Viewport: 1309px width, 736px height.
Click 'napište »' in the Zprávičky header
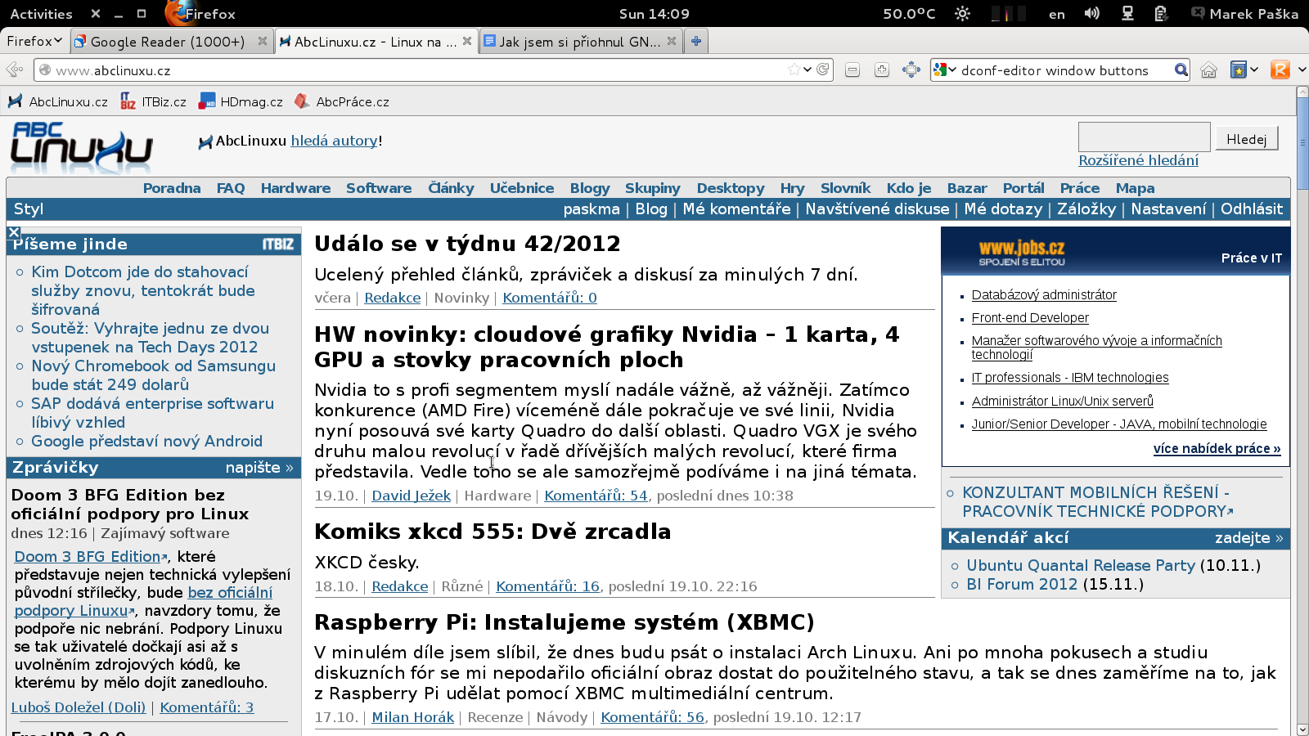259,467
